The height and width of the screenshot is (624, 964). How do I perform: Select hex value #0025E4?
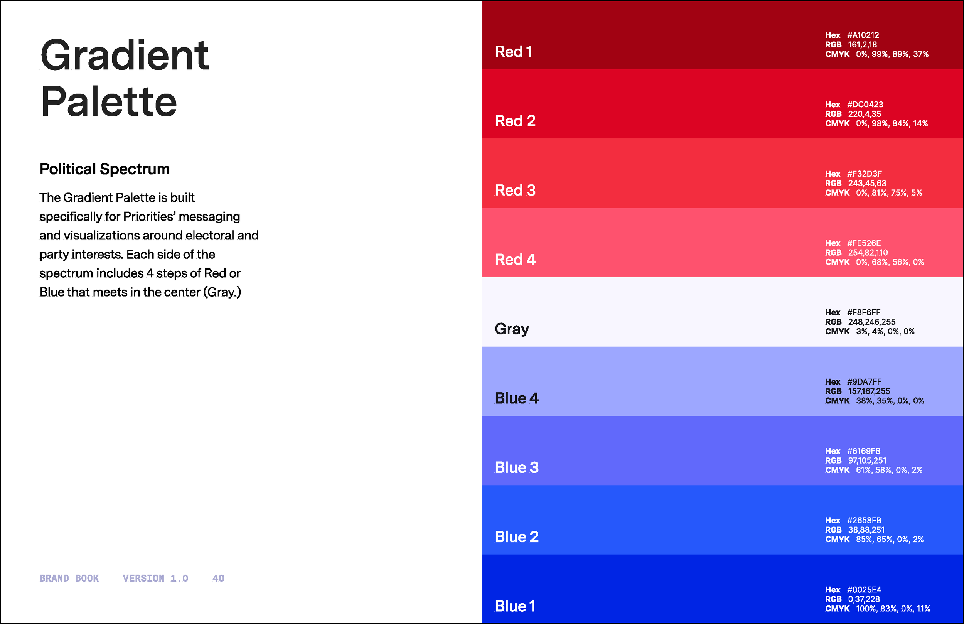[x=865, y=590]
